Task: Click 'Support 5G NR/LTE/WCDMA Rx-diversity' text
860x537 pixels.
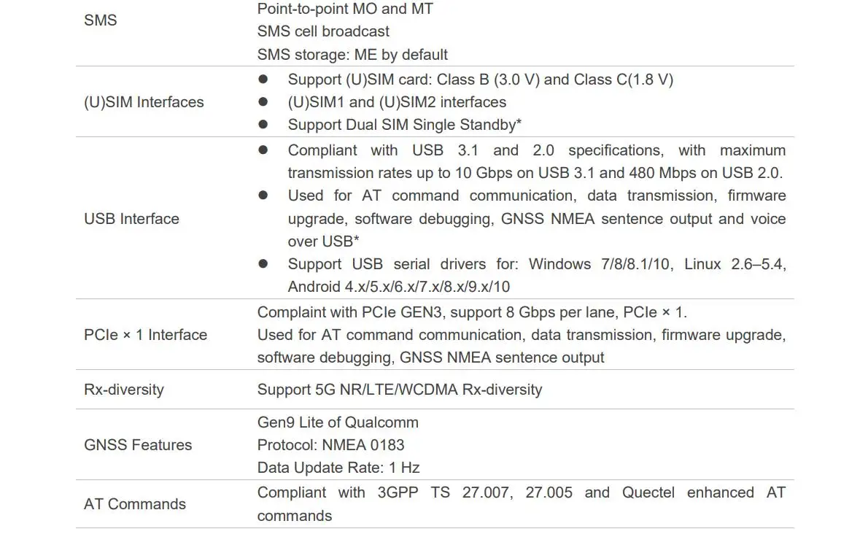Action: (400, 390)
